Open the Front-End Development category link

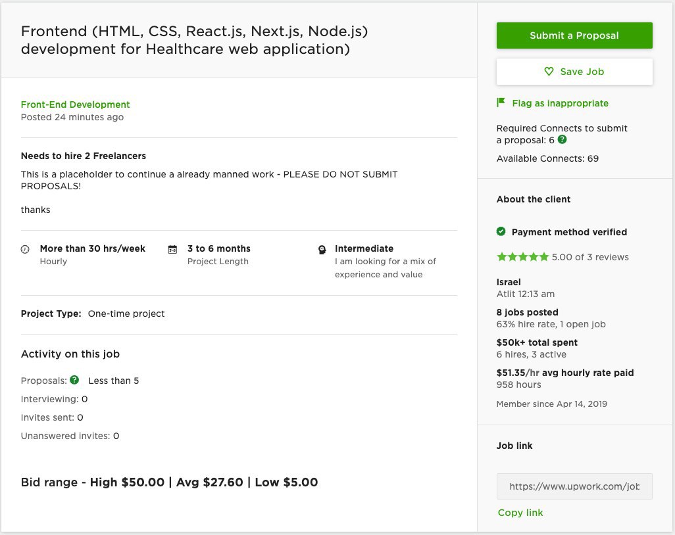click(76, 105)
